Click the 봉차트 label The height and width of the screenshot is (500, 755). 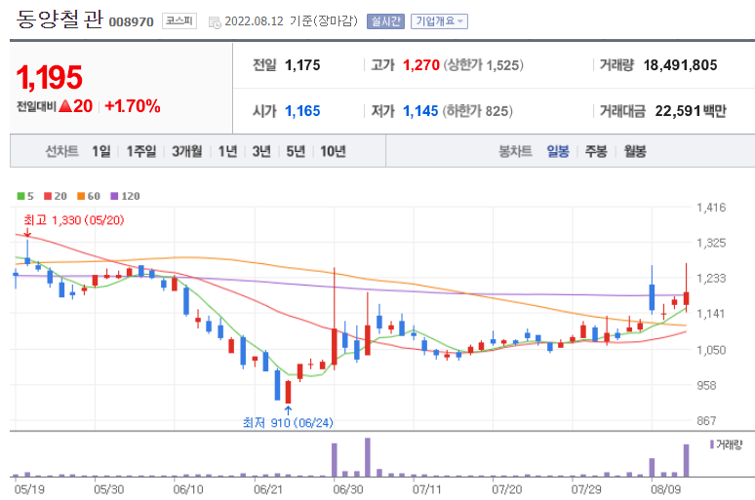[x=515, y=152]
